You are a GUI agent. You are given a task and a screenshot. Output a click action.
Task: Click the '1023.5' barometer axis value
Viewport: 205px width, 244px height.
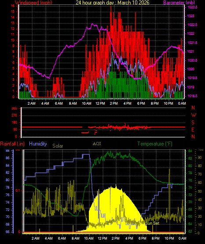(x=193, y=7)
